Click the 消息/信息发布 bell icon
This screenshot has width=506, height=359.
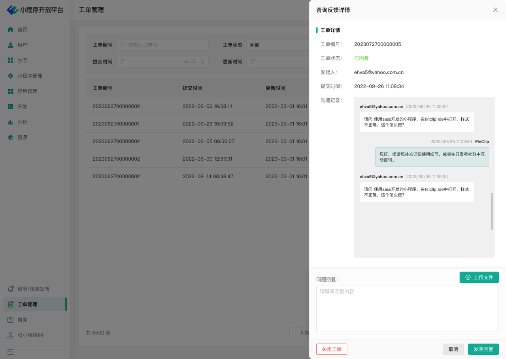pyautogui.click(x=11, y=289)
